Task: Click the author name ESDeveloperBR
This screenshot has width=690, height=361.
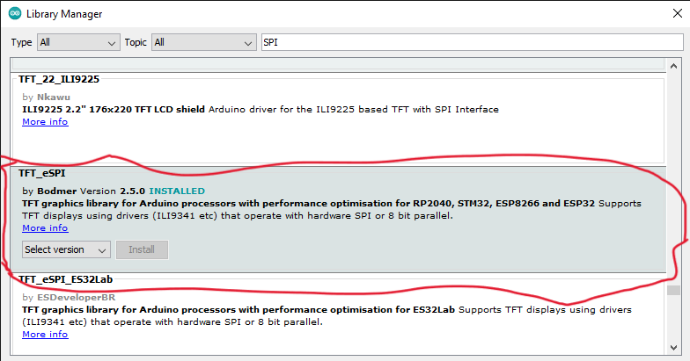Action: click(76, 298)
